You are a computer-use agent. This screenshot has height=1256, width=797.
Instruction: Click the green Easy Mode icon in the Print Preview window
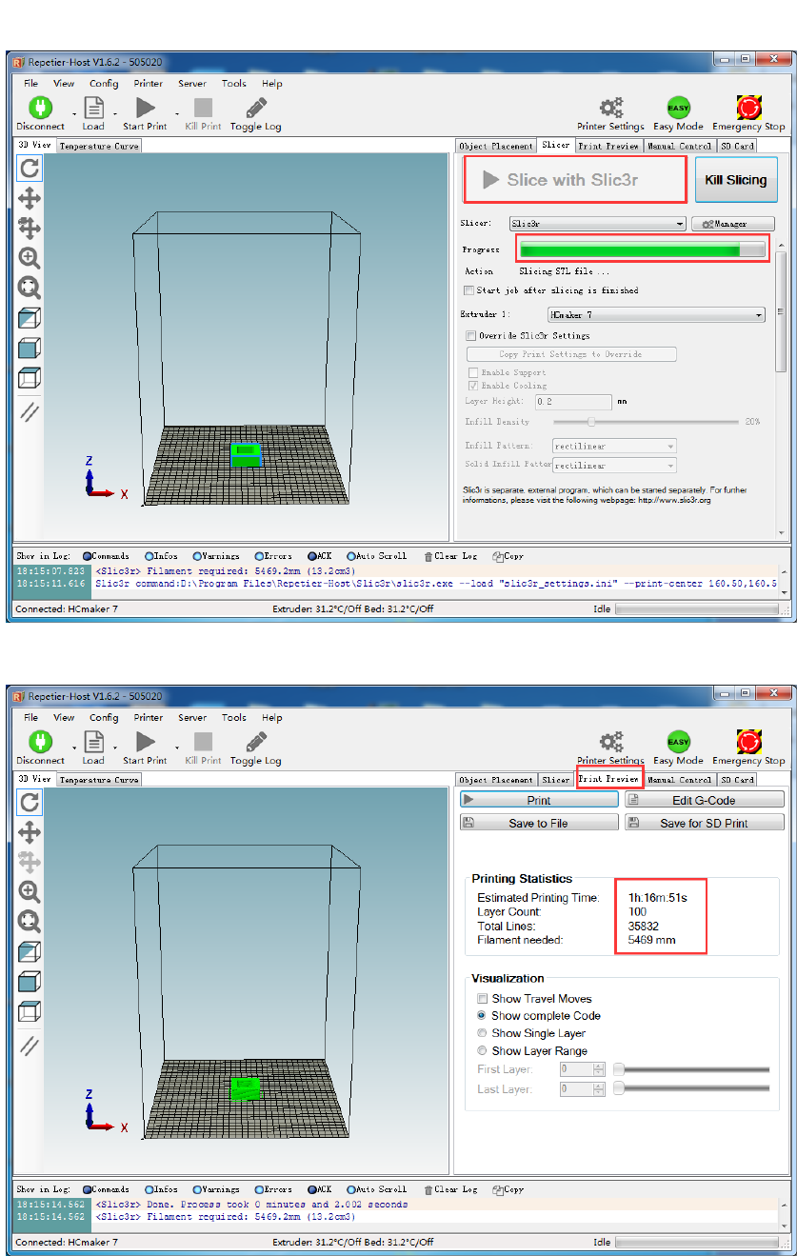tap(678, 741)
